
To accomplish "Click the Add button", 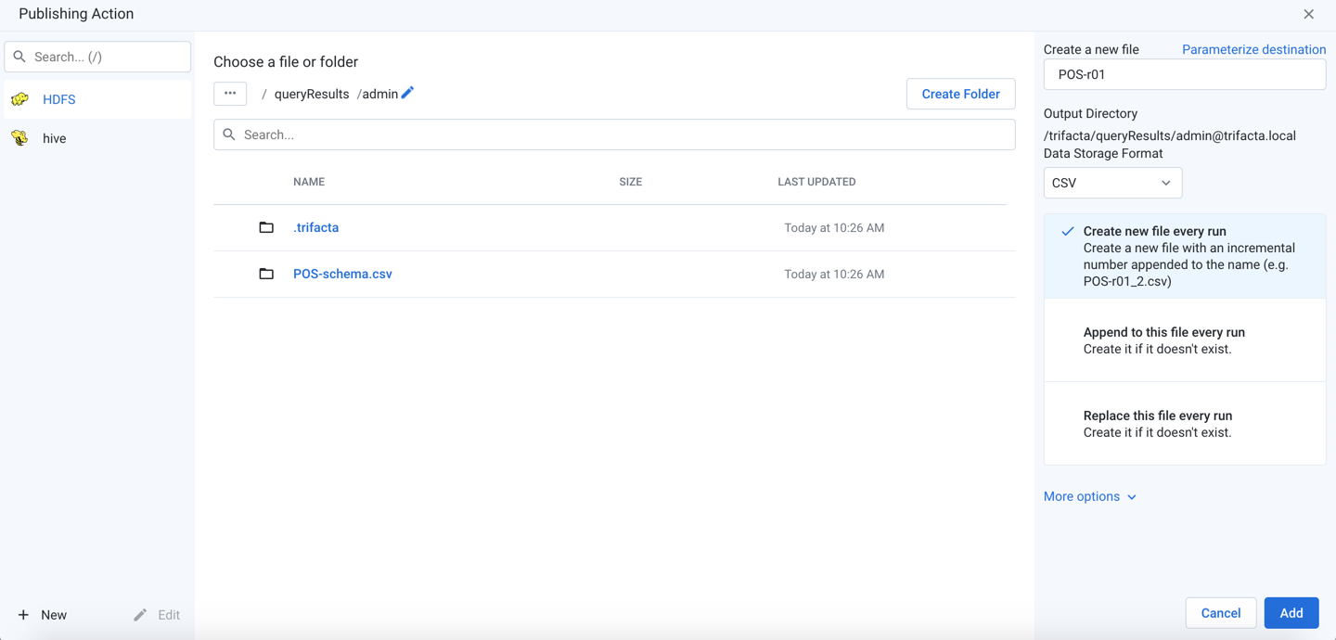I will 1291,613.
